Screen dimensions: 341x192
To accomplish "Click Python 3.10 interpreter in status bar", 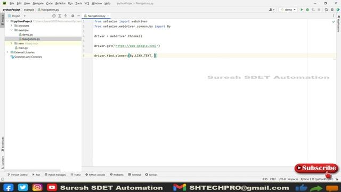I will [x=316, y=179].
